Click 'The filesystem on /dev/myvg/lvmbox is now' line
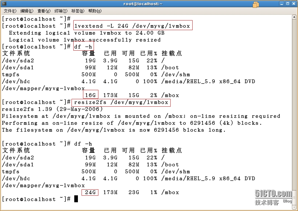Image resolution: width=298 pixels, height=211 pixels. point(114,130)
